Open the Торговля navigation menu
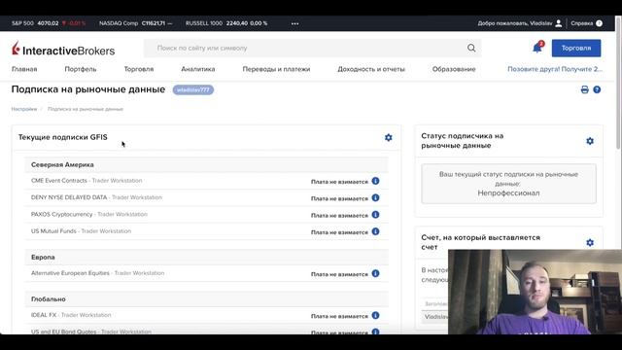622x350 pixels. pyautogui.click(x=139, y=69)
